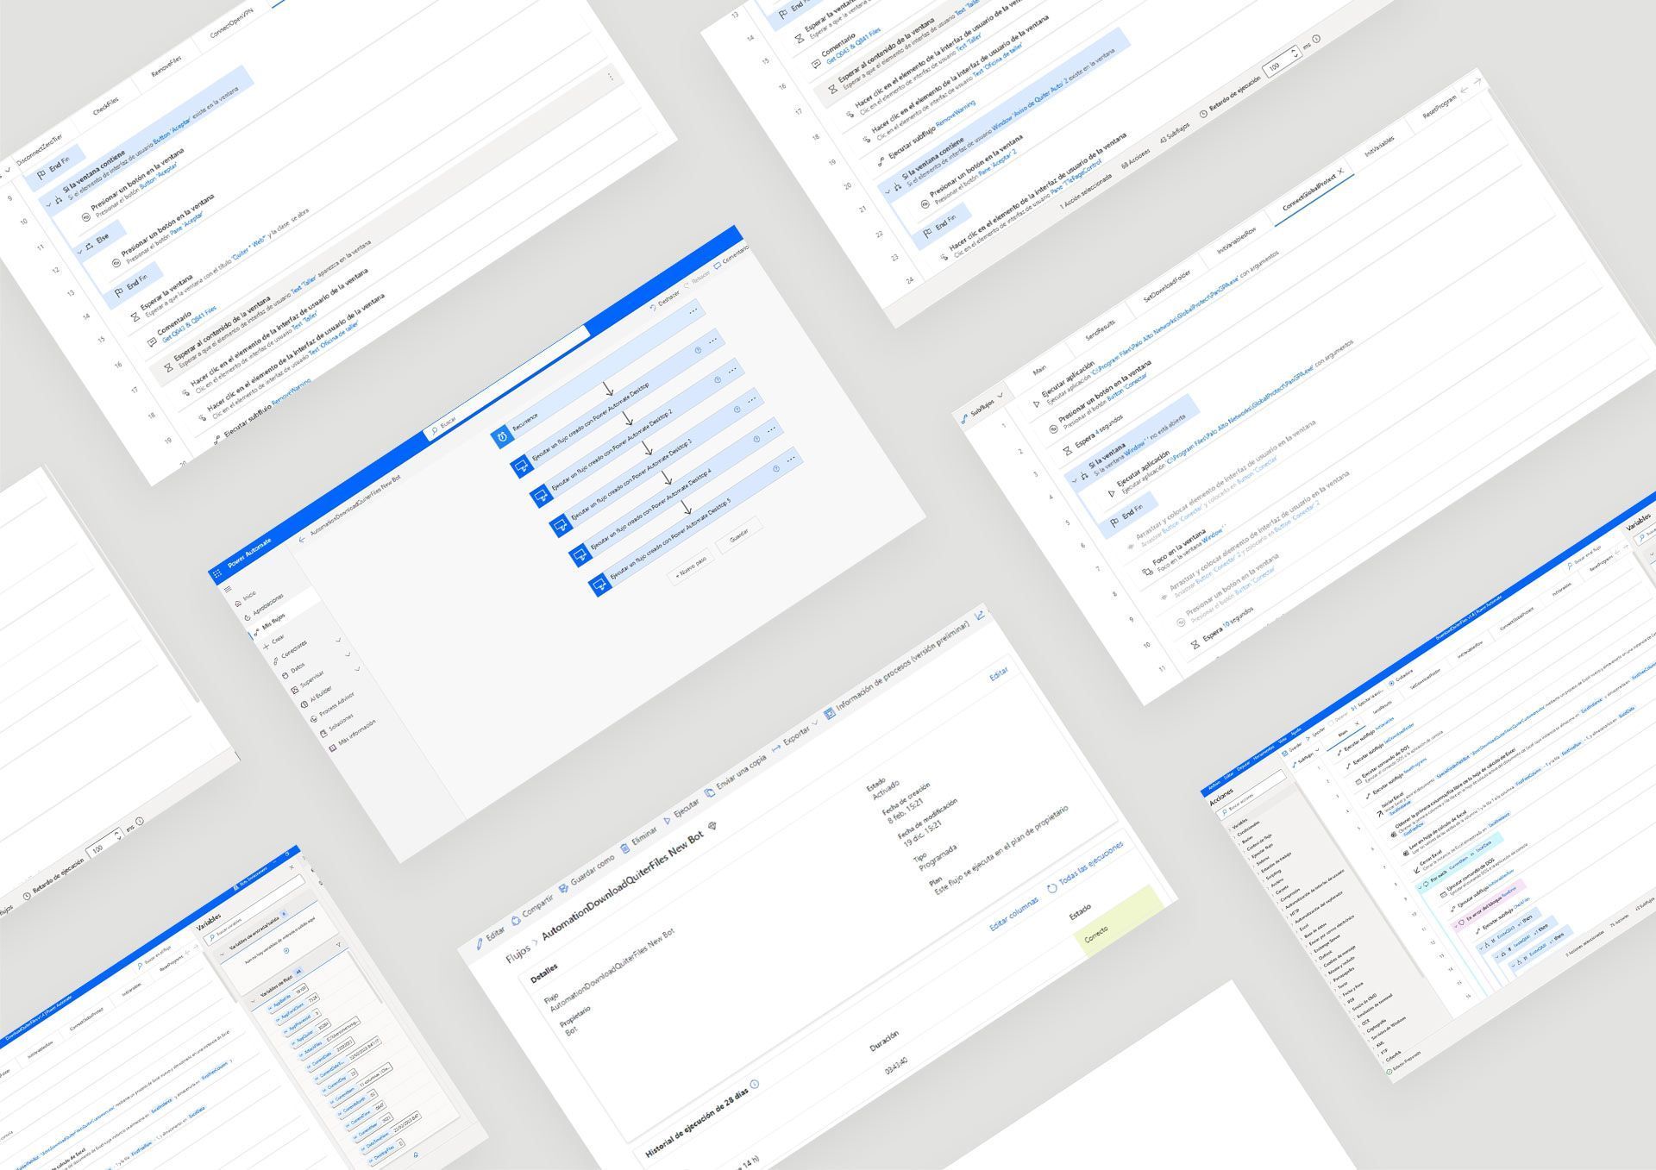Click the pencil Editar command in the toolbar
The height and width of the screenshot is (1170, 1656).
point(492,937)
